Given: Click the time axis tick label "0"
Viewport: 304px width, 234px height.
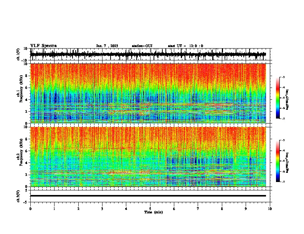Looking at the screenshot, I should pos(30,209).
